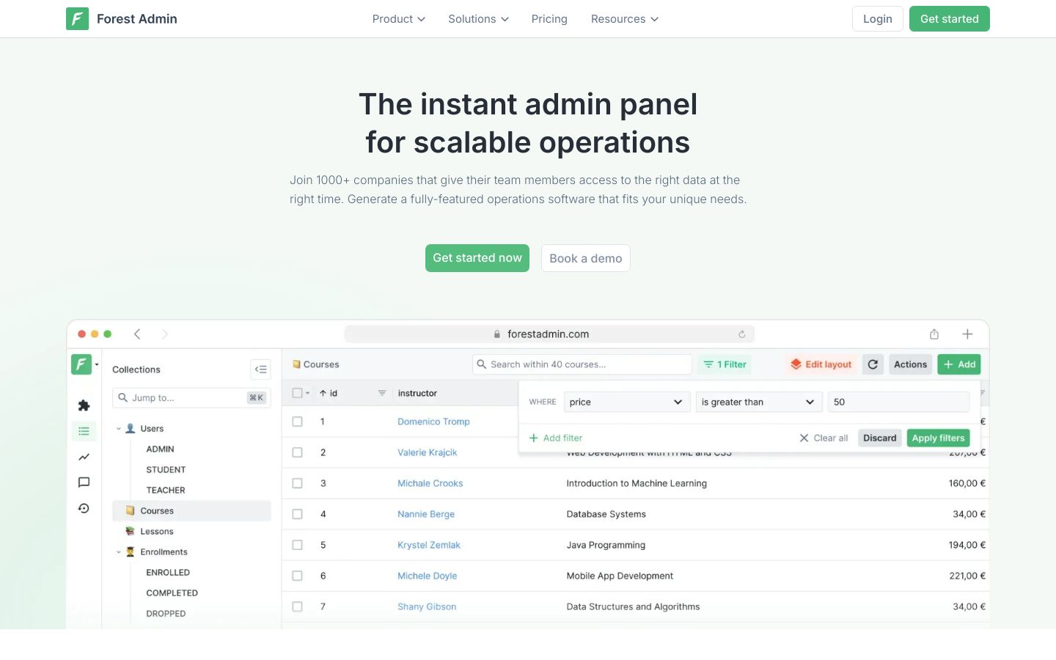Click the filter value field showing 50
Viewport: 1056px width, 660px height.
coord(898,402)
